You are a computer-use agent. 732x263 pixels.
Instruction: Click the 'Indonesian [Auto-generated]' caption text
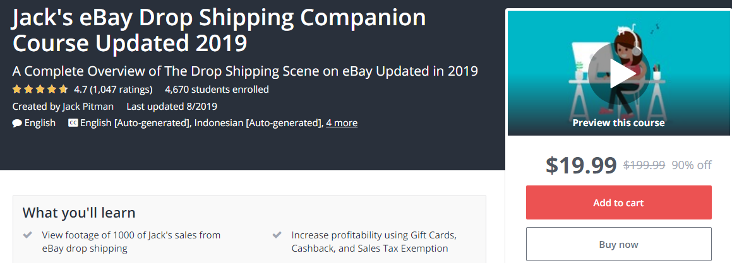[x=258, y=123]
